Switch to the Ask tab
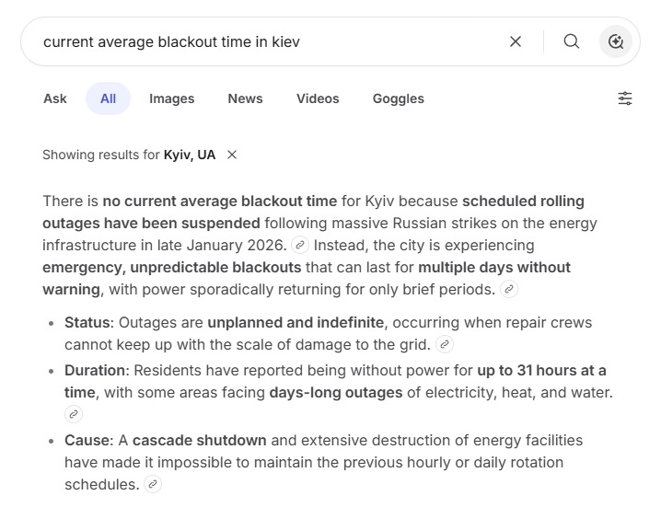 55,98
